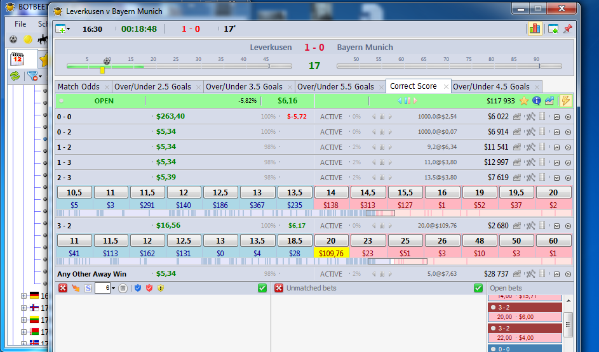The width and height of the screenshot is (599, 352).
Task: Click the soccer ball icon in BOTBEETLE toolbar
Action: pos(13,39)
